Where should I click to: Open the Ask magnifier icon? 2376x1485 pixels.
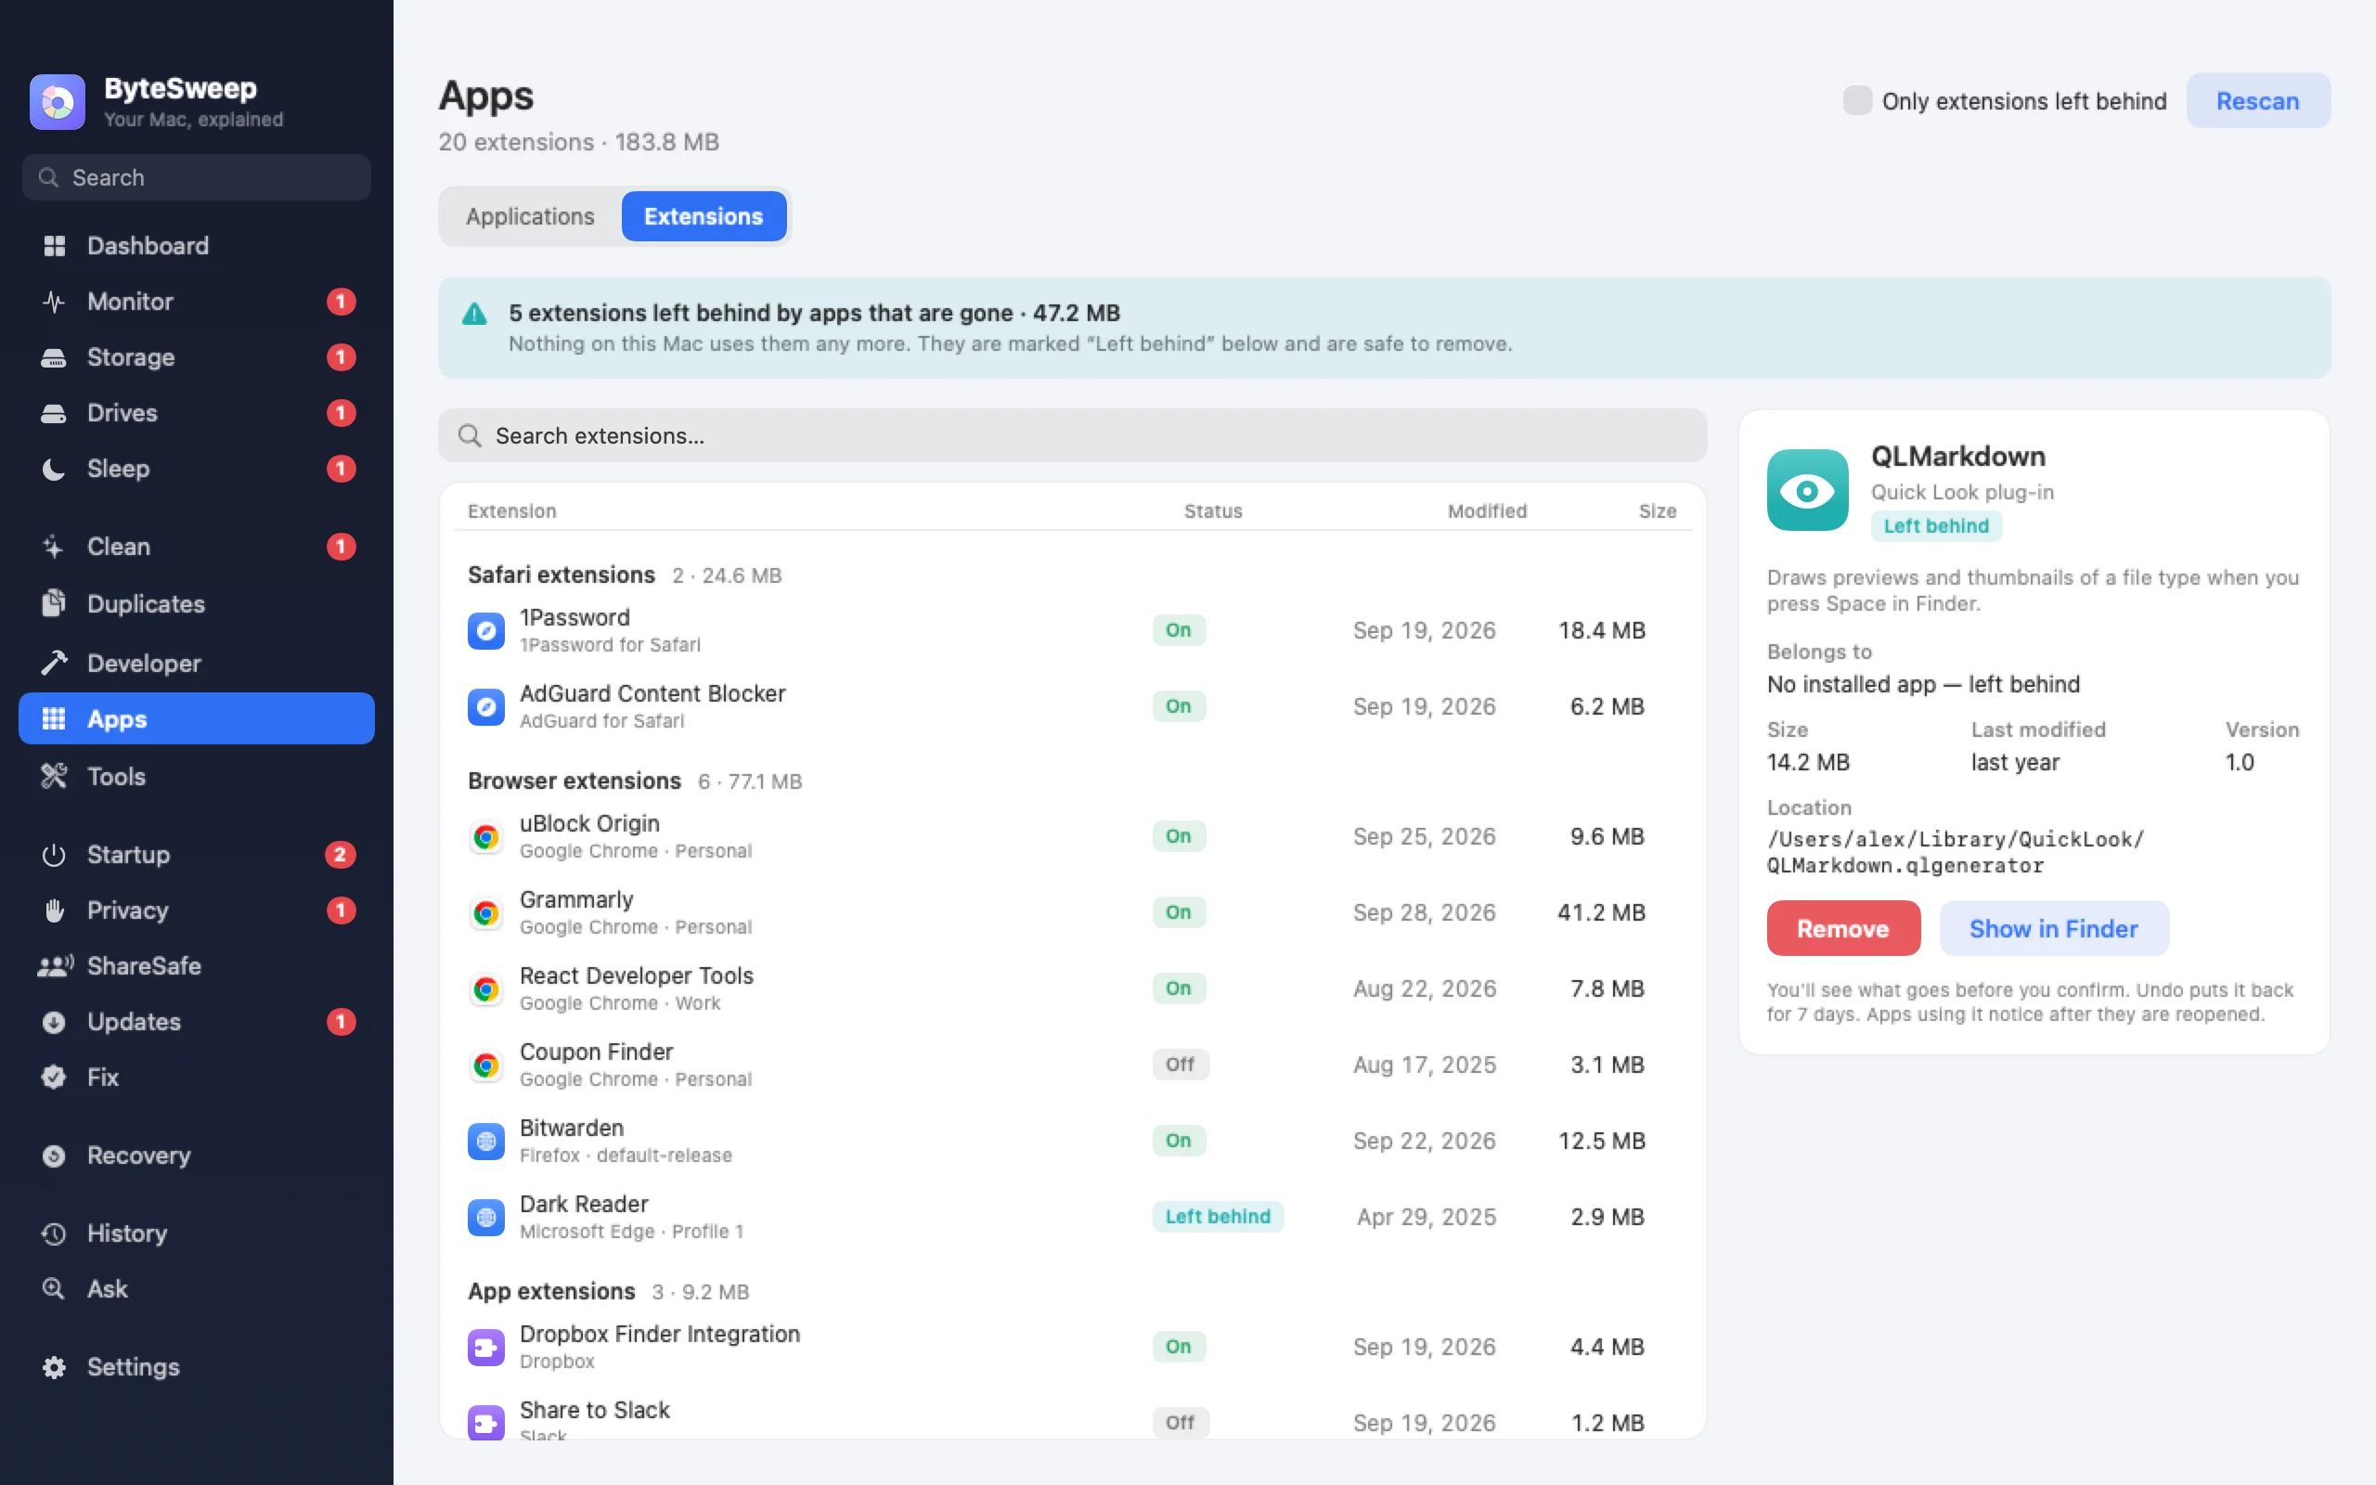[54, 1288]
